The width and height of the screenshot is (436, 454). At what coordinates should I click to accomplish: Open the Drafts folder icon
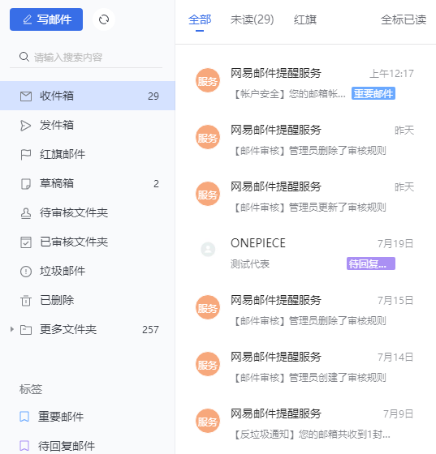pos(26,183)
